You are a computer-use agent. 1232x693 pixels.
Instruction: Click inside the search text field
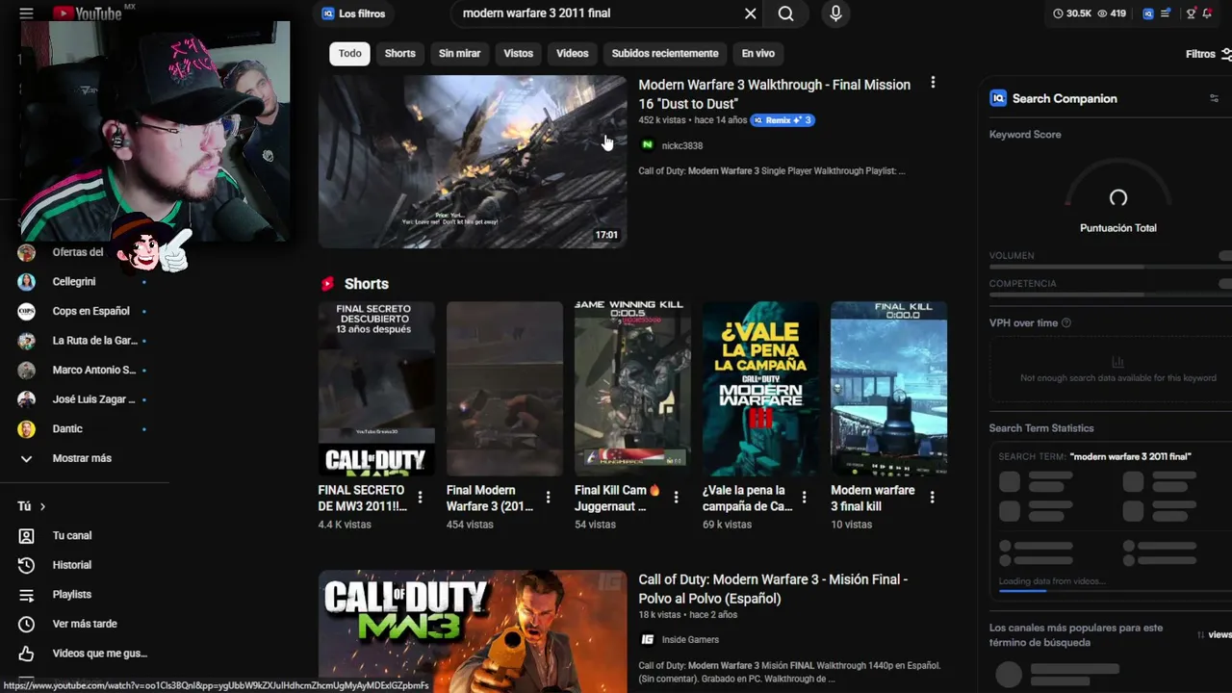597,13
